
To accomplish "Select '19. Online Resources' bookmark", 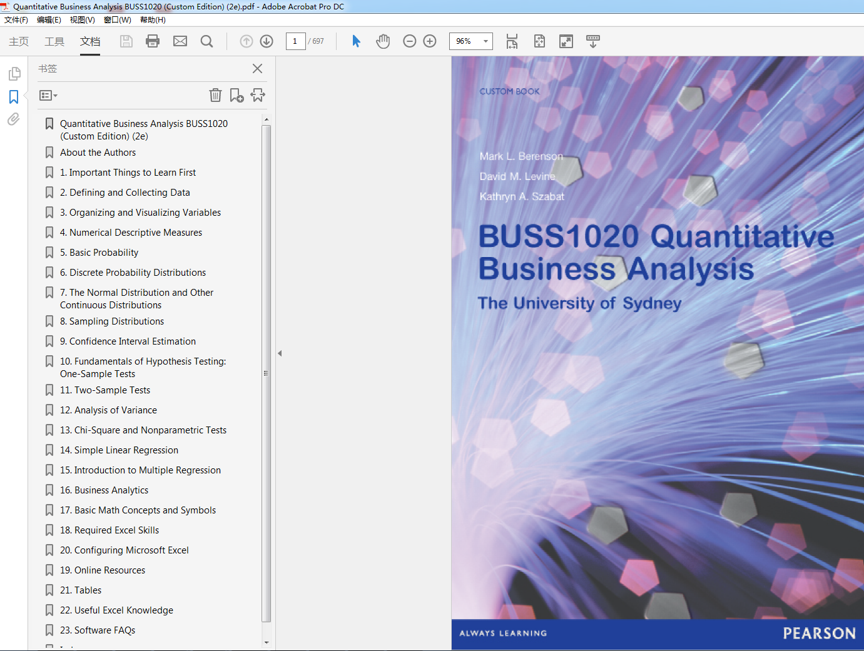I will [103, 570].
